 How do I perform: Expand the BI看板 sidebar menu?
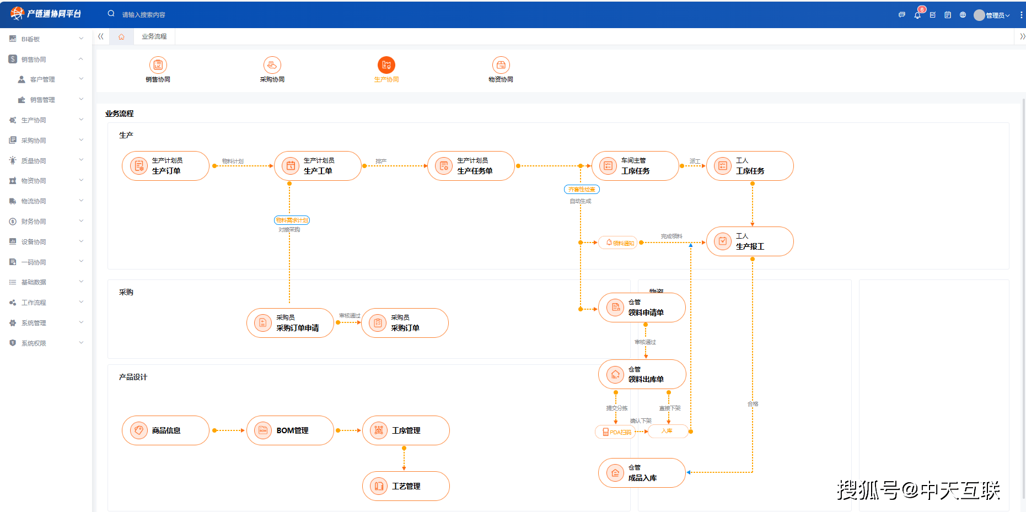click(x=46, y=39)
